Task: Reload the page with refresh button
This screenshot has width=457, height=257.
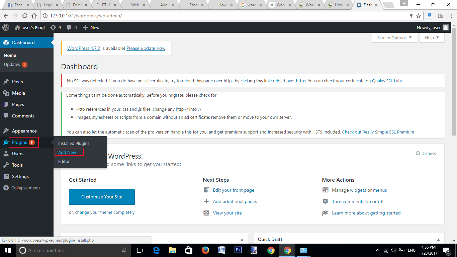Action: coord(24,16)
